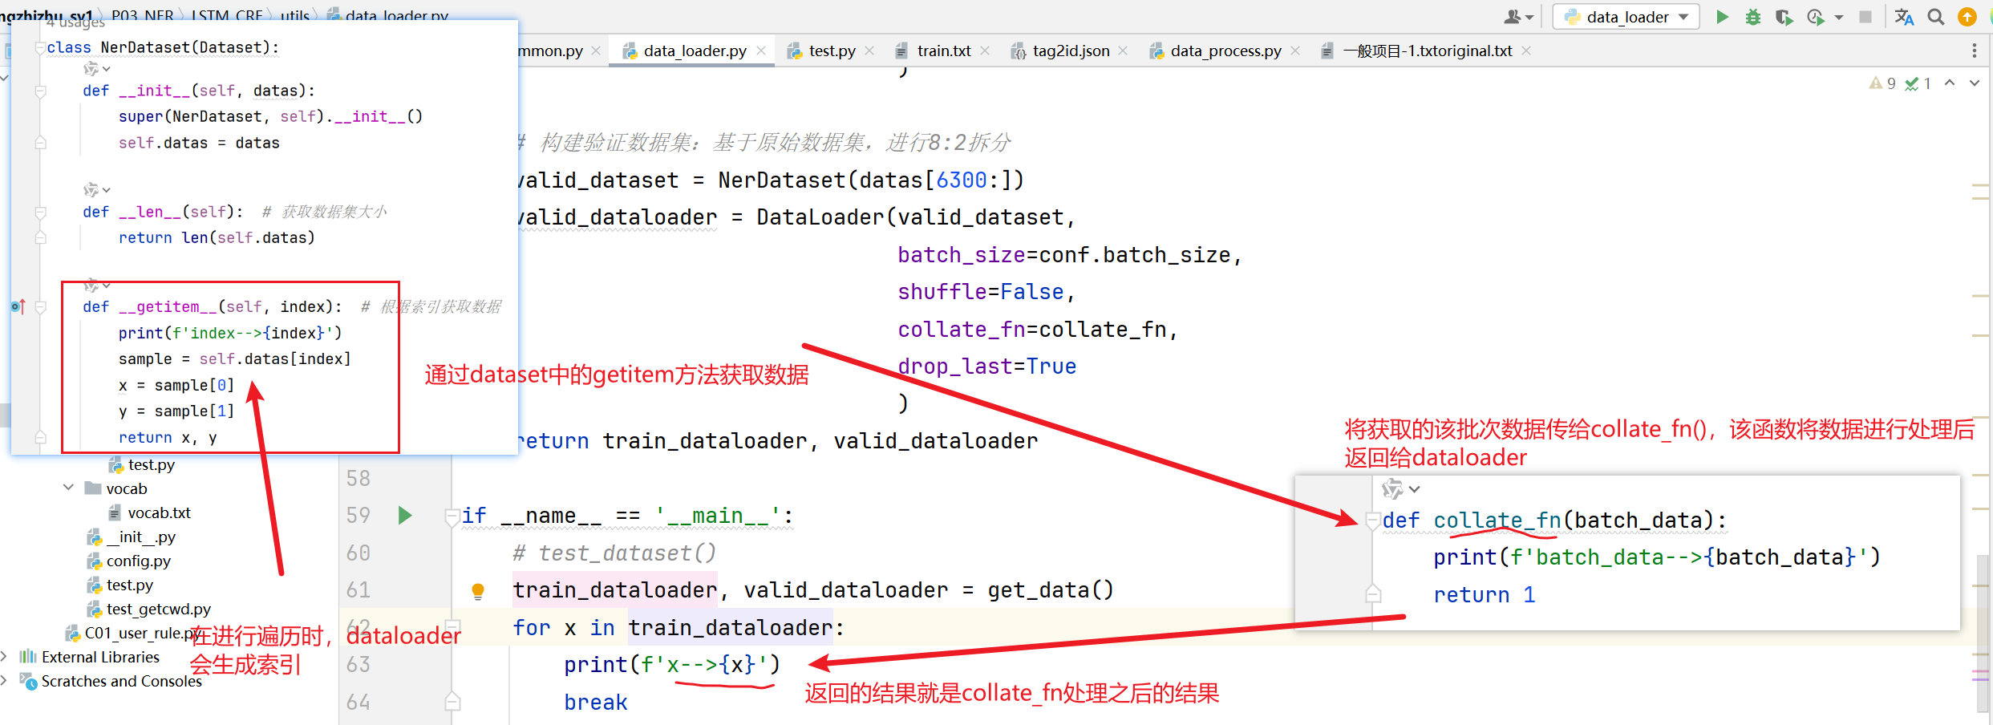Toggle folding of def __getitem__ in popup
Image resolution: width=1993 pixels, height=725 pixels.
pos(40,306)
